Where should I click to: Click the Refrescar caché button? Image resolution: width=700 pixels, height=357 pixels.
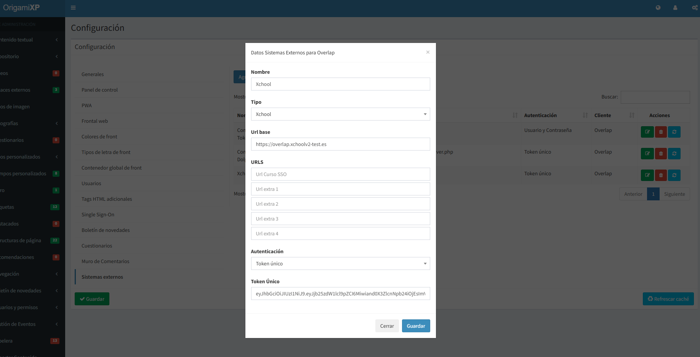(668, 299)
